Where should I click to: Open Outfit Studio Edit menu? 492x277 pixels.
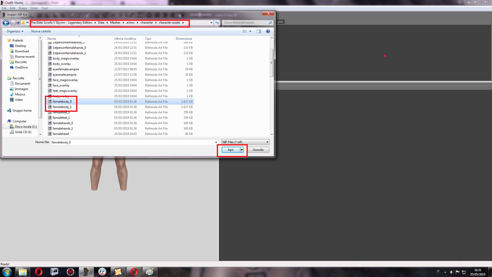click(x=13, y=8)
